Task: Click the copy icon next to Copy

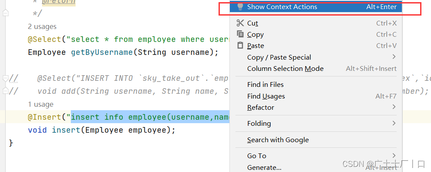Action: 240,34
